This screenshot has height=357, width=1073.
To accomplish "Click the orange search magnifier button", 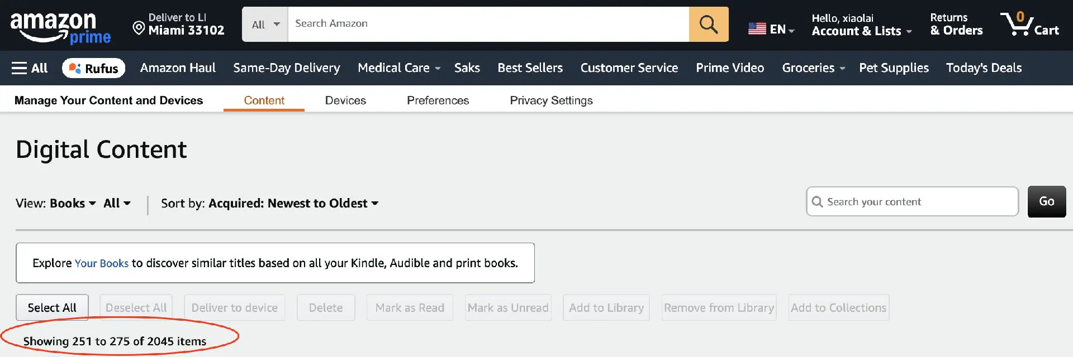I will pos(708,25).
